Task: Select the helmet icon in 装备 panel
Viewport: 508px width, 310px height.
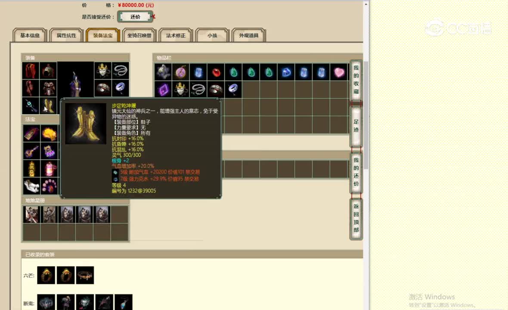Action: [48, 71]
